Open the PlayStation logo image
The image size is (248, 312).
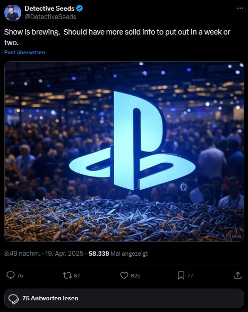124,151
